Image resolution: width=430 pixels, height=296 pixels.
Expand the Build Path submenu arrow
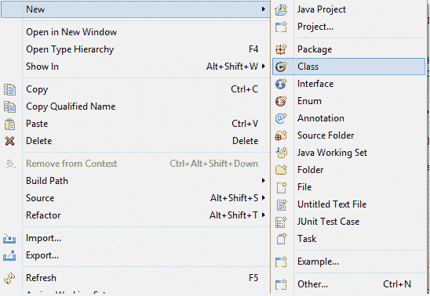pyautogui.click(x=264, y=181)
